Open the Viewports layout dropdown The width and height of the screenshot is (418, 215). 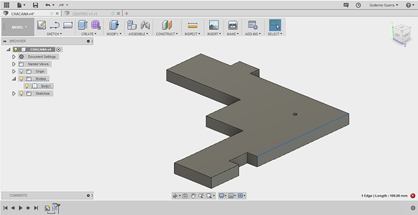[241, 196]
